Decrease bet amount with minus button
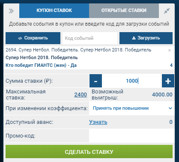 (95, 81)
